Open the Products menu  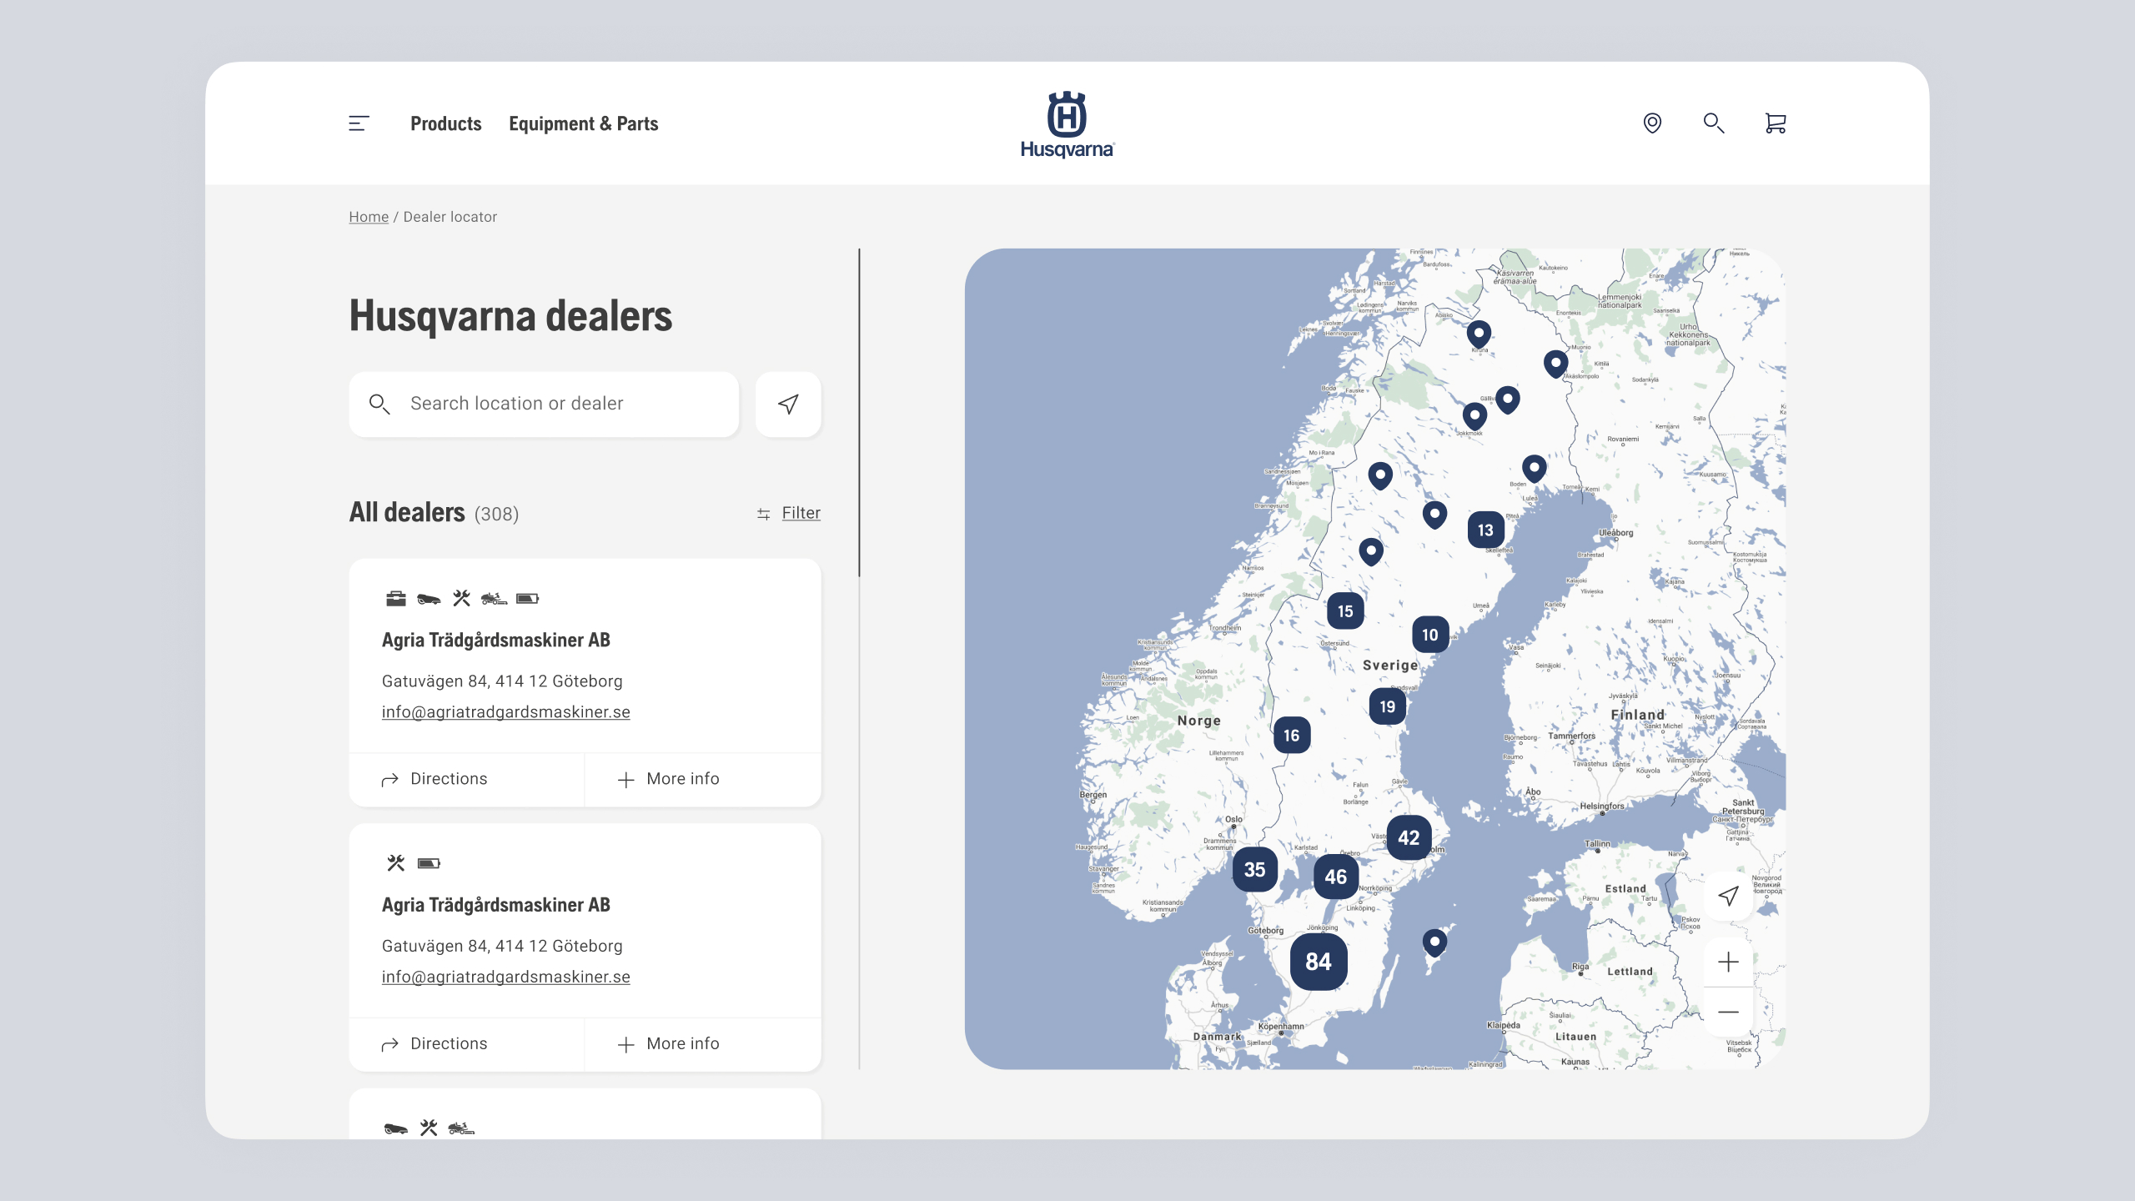click(446, 123)
